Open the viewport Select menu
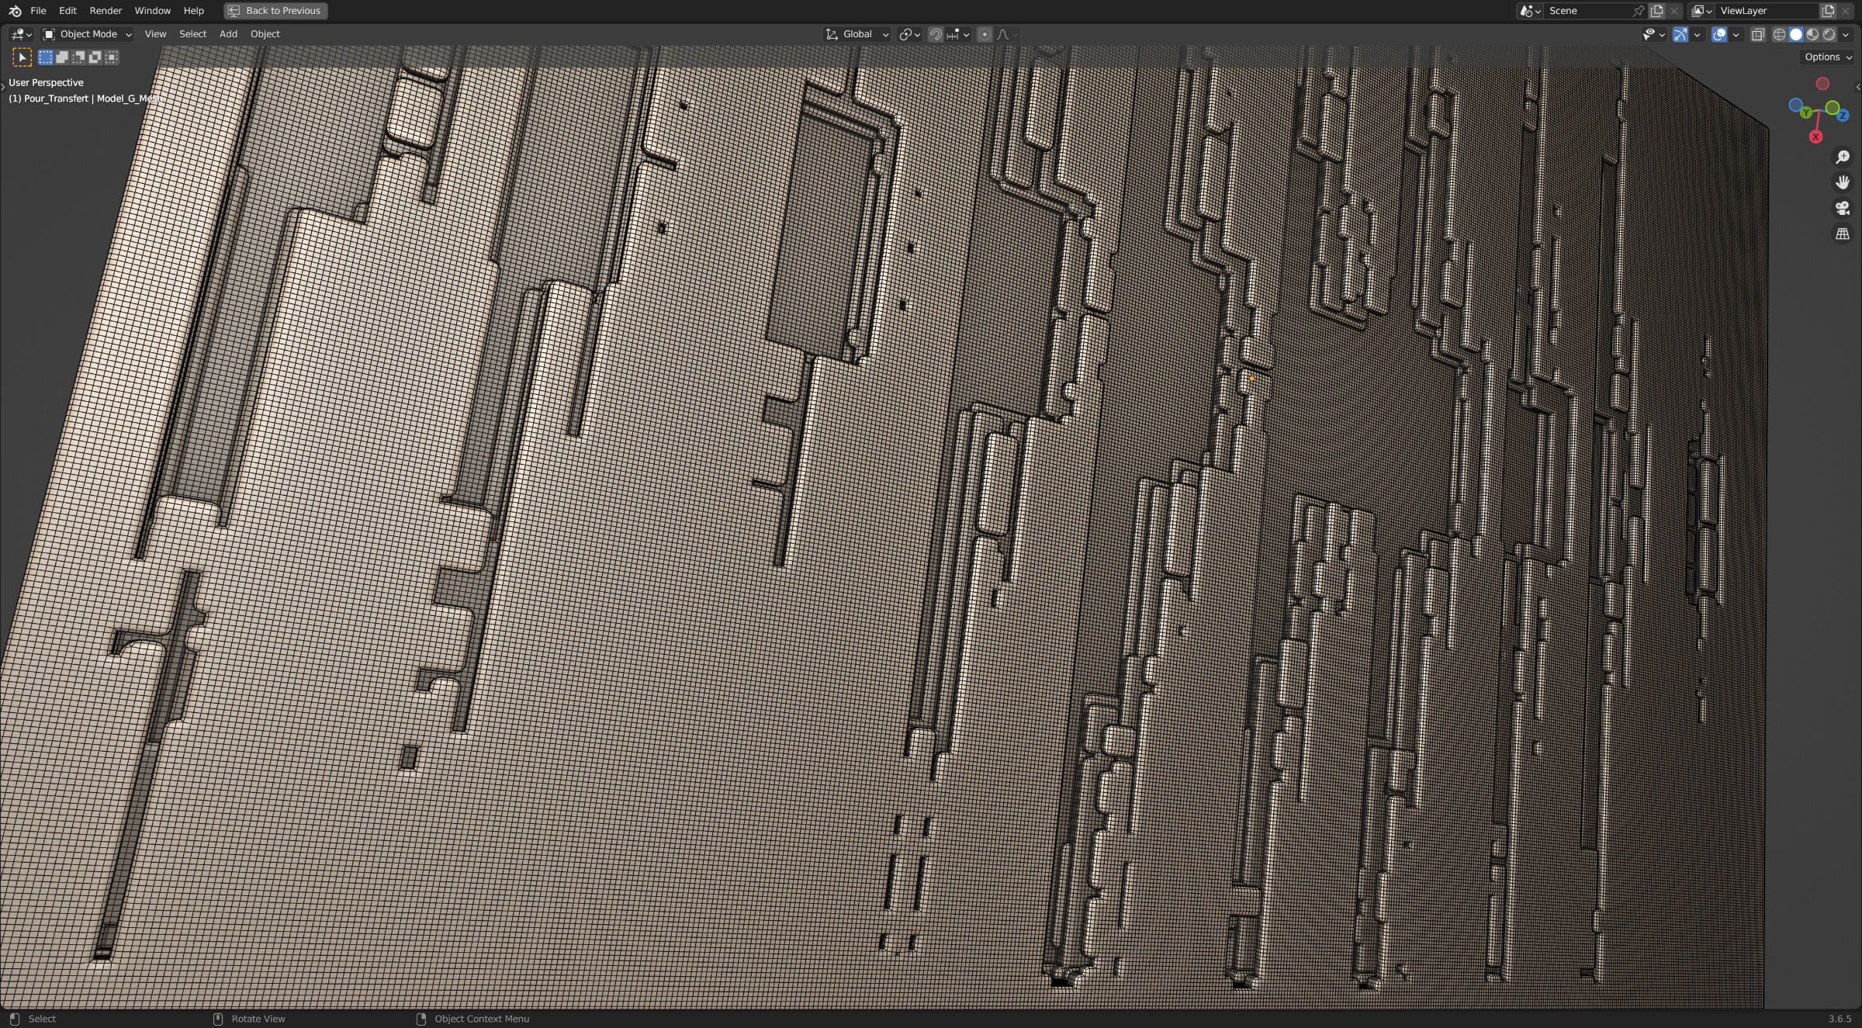Image resolution: width=1862 pixels, height=1028 pixels. [x=192, y=34]
